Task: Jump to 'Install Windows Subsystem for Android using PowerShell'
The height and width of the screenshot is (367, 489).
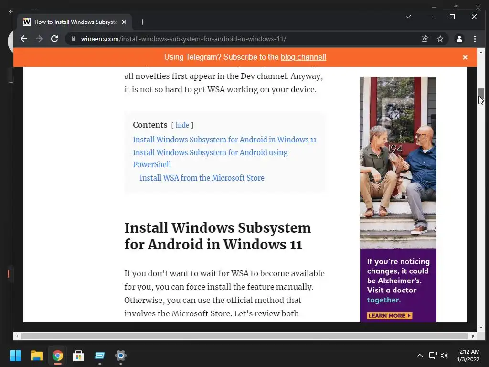Action: coord(210,159)
